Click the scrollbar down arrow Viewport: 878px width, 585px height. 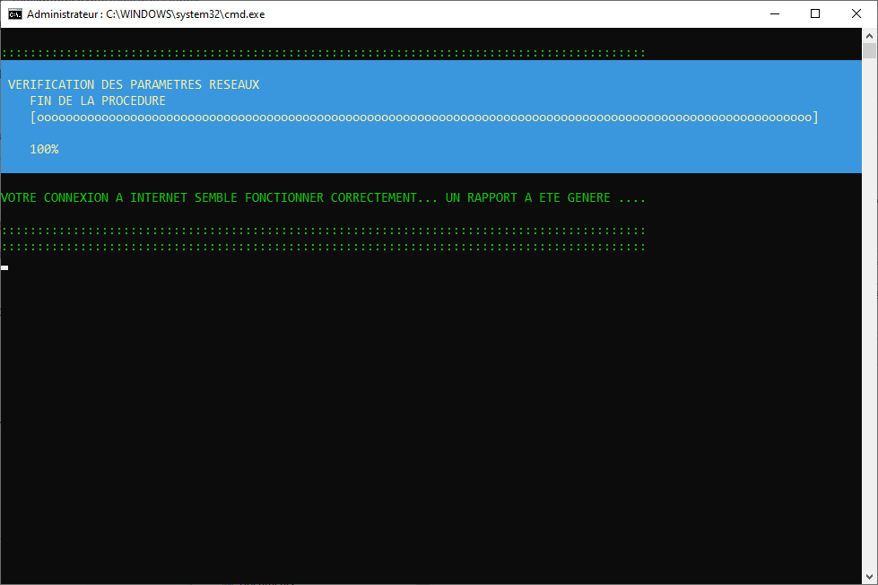870,577
